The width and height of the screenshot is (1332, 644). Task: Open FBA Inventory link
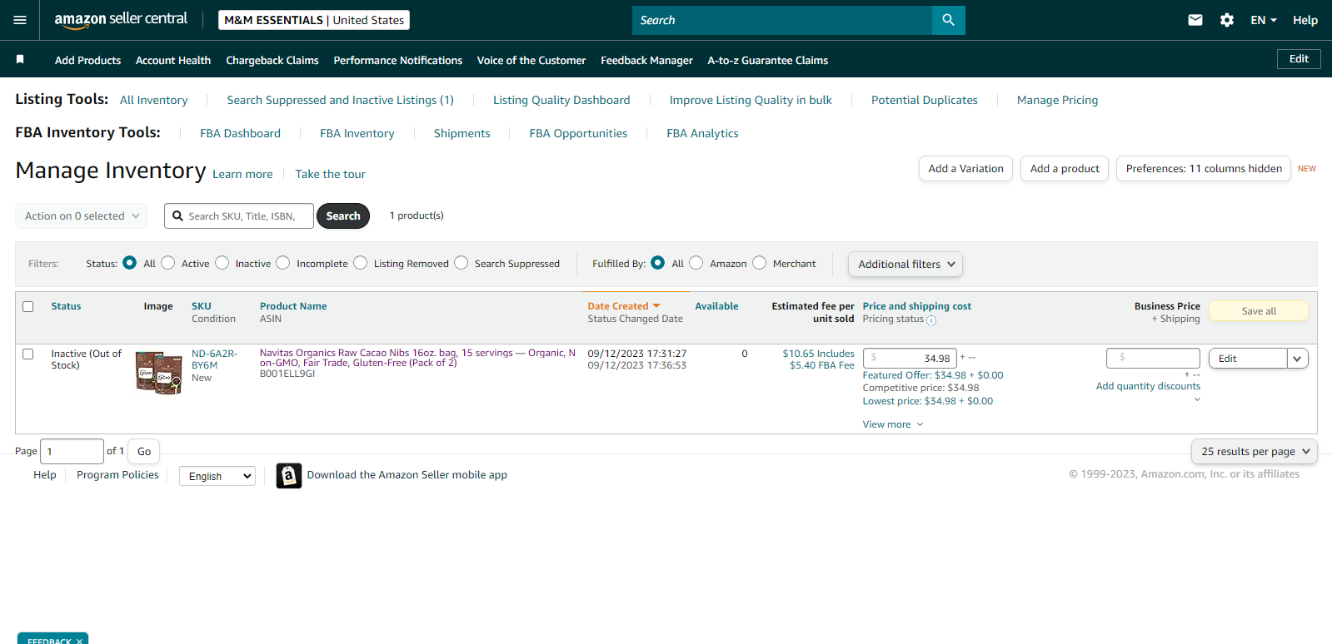[x=357, y=133]
